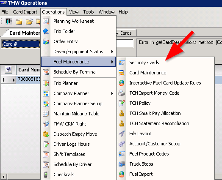This screenshot has height=180, width=222.
Task: Open the Help menu
Action: pos(123,12)
